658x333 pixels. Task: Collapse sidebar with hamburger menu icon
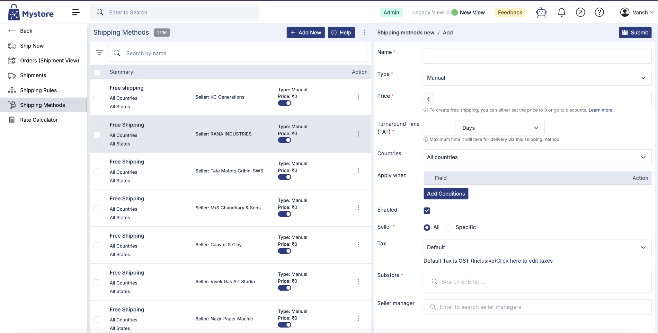(76, 13)
